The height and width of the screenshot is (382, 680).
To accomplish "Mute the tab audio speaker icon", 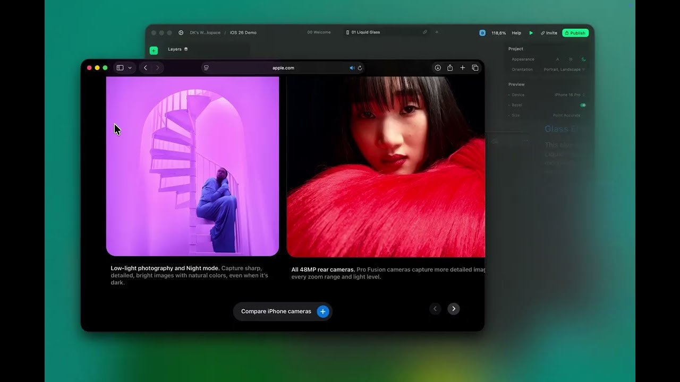I will pyautogui.click(x=352, y=68).
